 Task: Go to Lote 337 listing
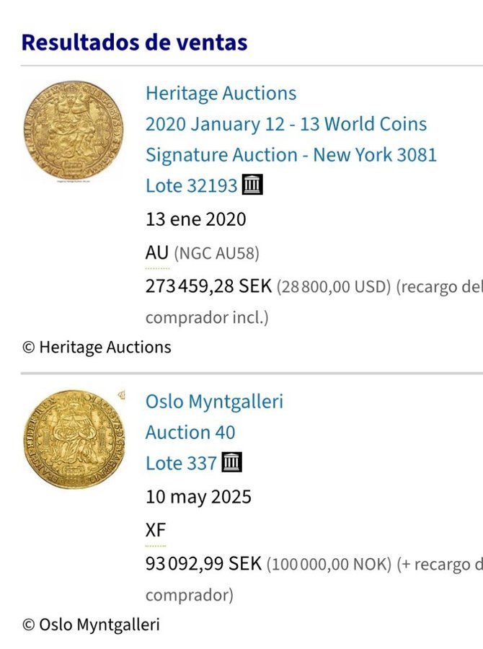point(181,463)
